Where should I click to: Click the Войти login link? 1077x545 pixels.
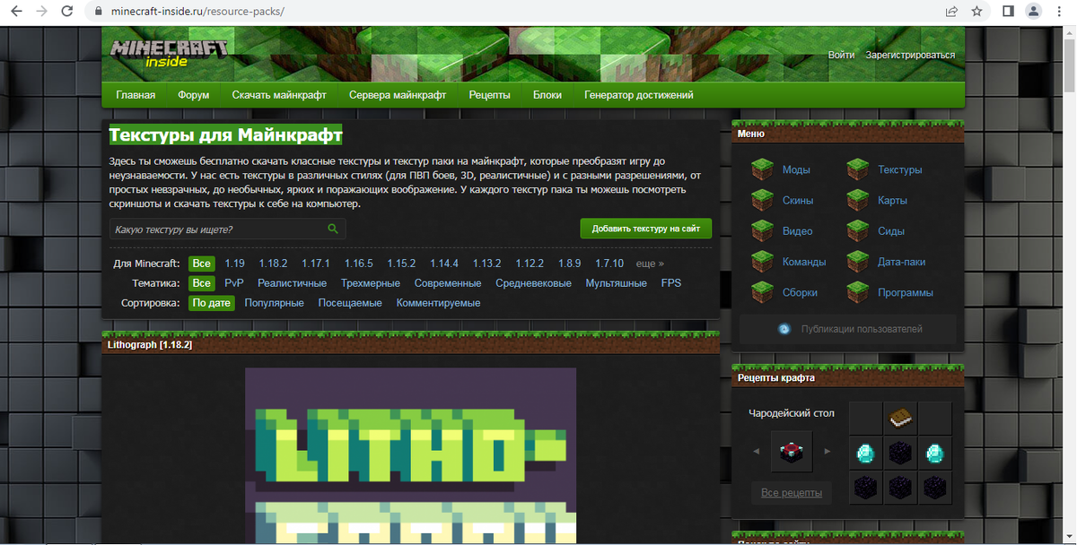coord(841,55)
